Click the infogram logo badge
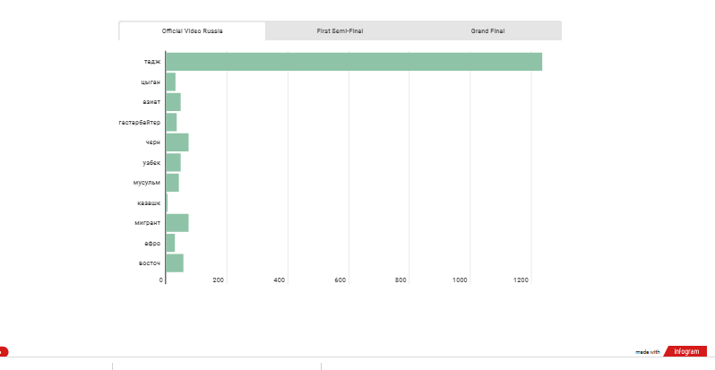Viewport: 715px width, 370px height. [x=686, y=351]
